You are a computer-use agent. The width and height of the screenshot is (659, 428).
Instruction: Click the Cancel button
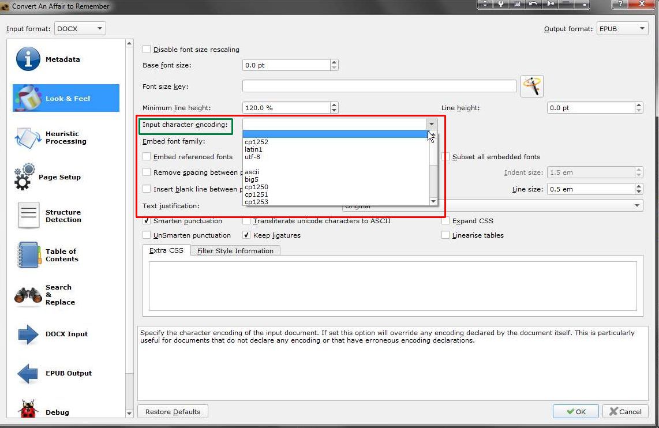click(626, 412)
